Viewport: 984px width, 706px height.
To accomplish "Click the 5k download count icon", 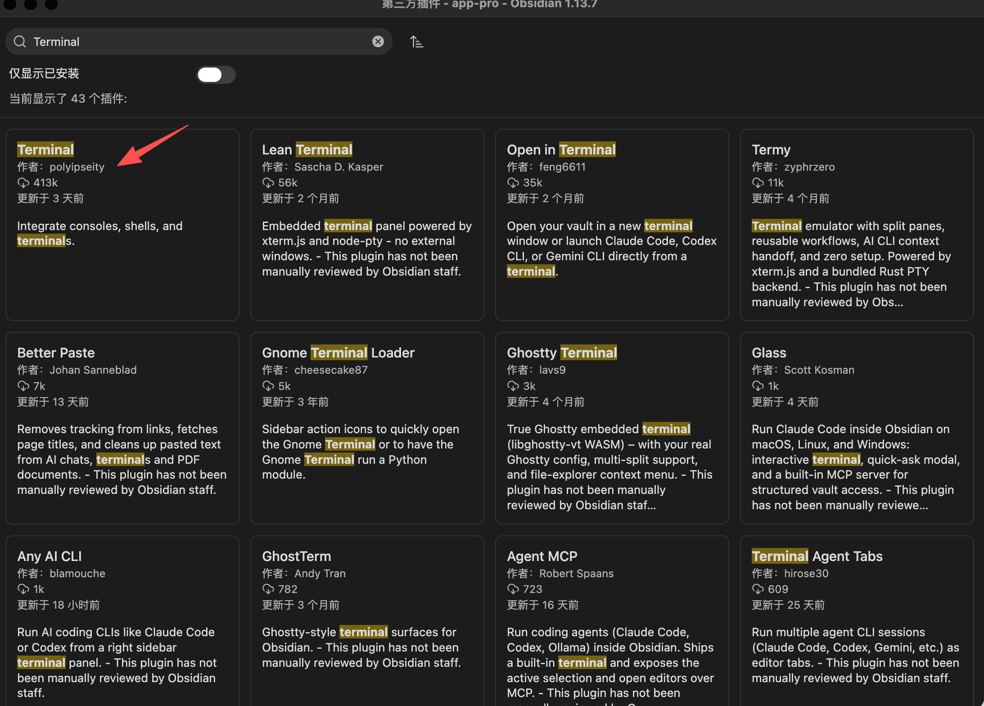I will (268, 386).
